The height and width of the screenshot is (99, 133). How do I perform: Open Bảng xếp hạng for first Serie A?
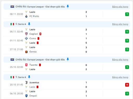(x=120, y=24)
